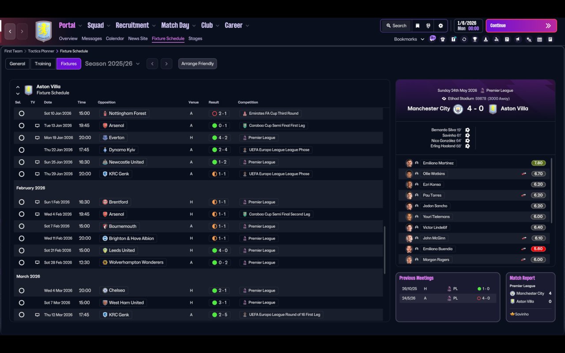Select the Dynamo Kyiv fixture radio button
This screenshot has width=565, height=353.
(22, 150)
